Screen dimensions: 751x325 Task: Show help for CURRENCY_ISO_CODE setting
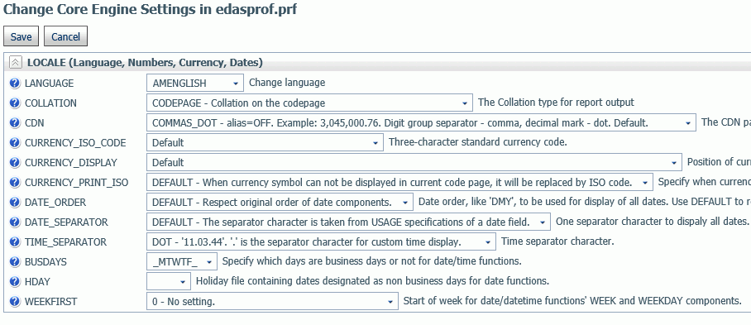click(14, 142)
